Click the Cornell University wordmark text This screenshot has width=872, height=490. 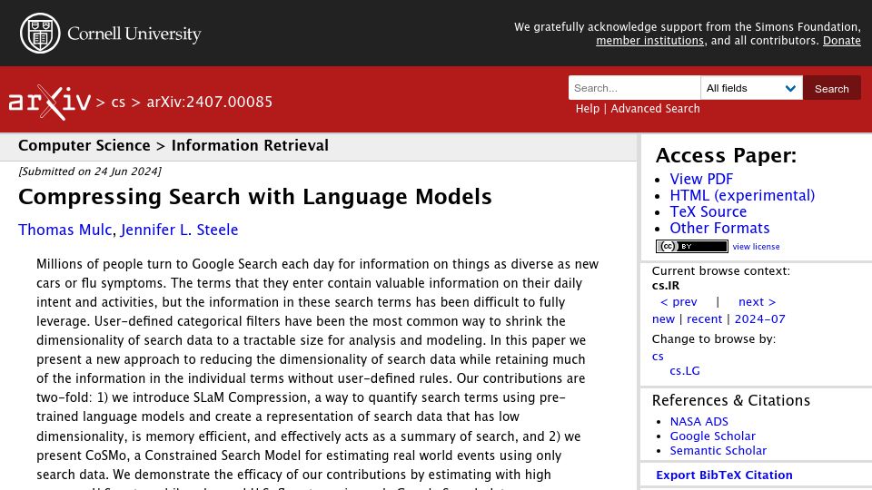(134, 34)
